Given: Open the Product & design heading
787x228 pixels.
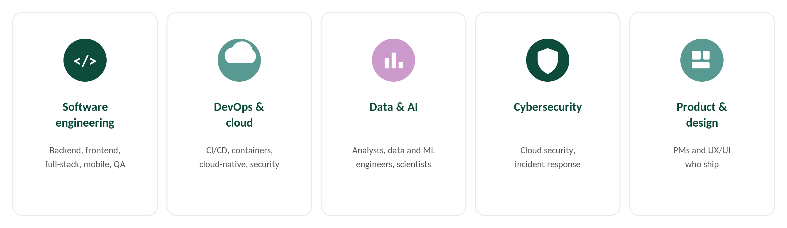Looking at the screenshot, I should [x=702, y=115].
